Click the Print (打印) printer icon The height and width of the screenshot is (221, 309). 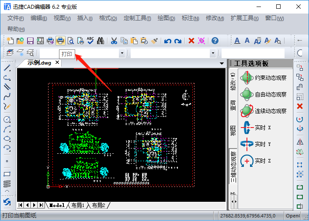pyautogui.click(x=60, y=41)
